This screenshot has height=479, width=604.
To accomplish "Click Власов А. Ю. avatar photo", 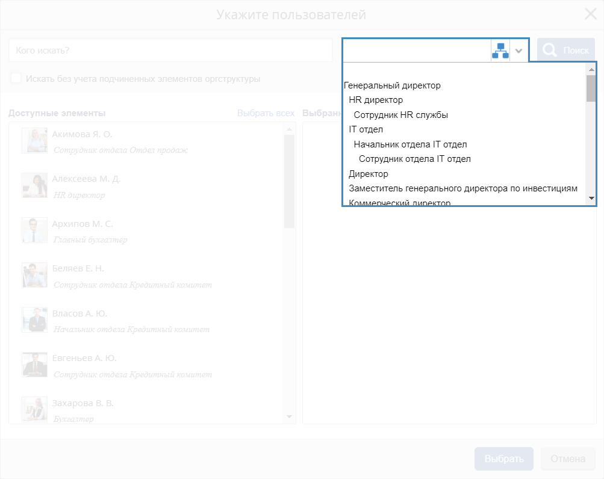I will pos(35,320).
